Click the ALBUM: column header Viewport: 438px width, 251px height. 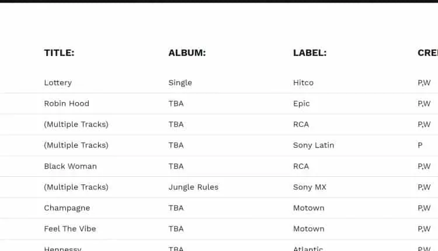pyautogui.click(x=187, y=53)
